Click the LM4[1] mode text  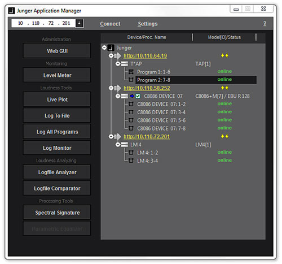(x=203, y=145)
